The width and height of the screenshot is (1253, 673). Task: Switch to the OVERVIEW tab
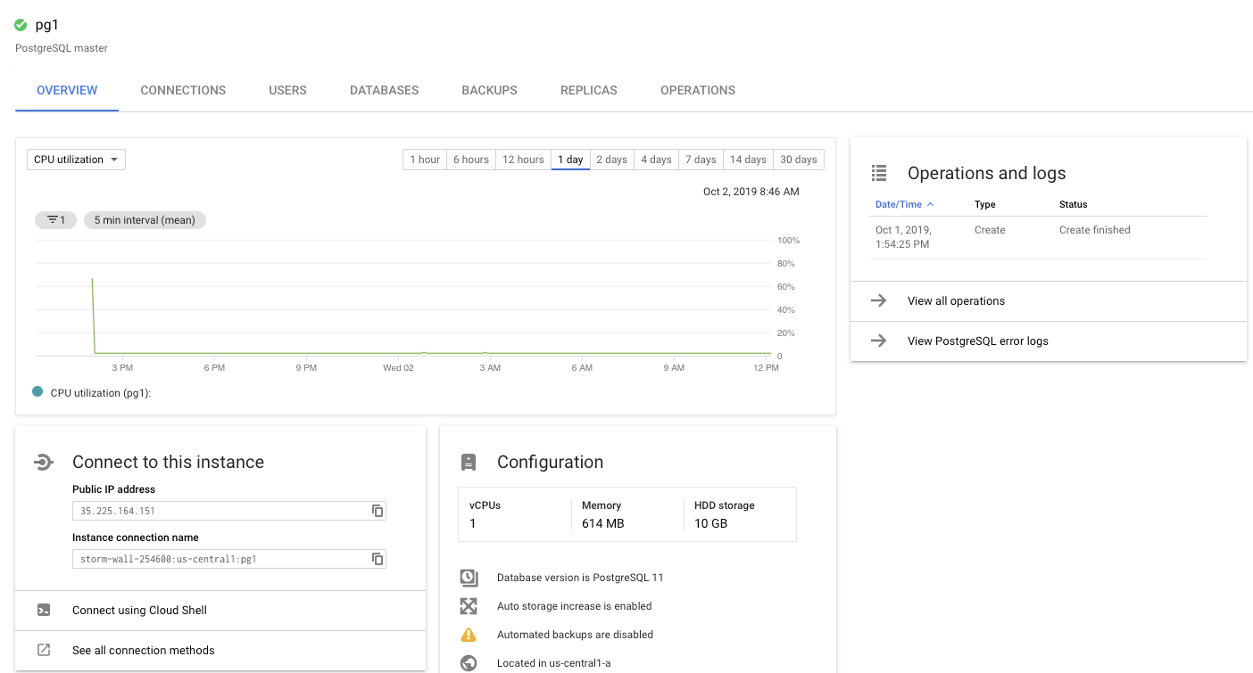coord(67,90)
